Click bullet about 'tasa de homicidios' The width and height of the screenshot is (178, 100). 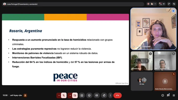(x=62, y=42)
